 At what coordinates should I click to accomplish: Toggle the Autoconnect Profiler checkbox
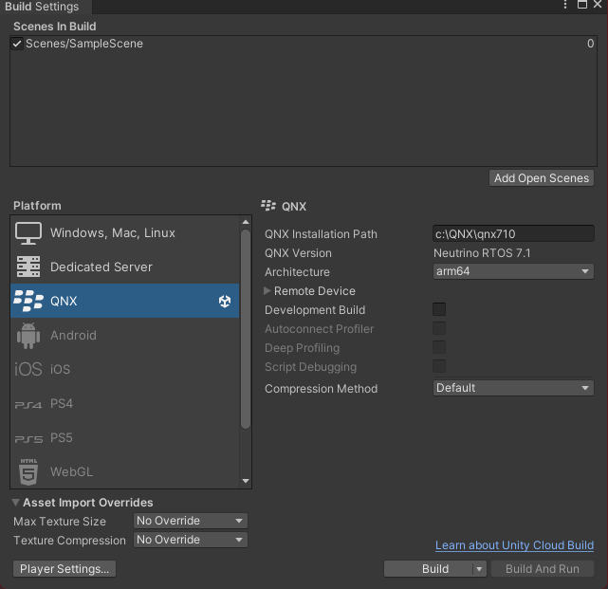pyautogui.click(x=439, y=328)
